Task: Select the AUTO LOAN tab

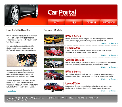Action: (109, 22)
